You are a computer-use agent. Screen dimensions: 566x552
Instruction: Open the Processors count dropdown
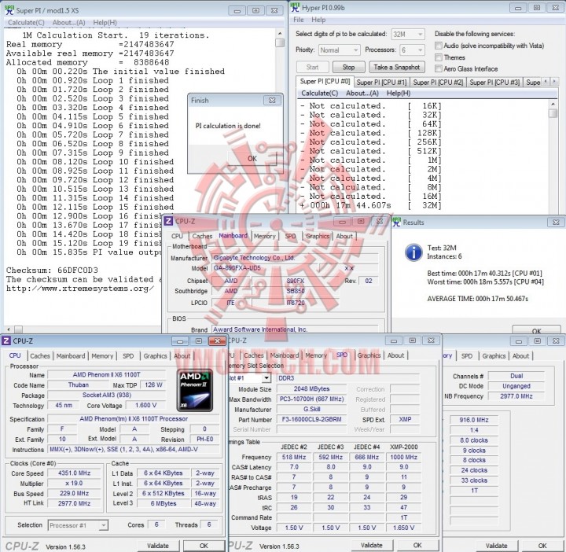pos(412,50)
